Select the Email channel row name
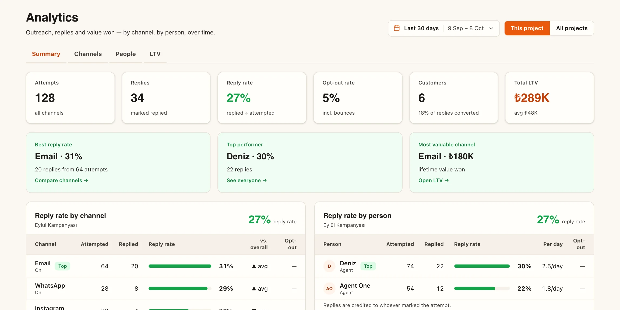This screenshot has height=310, width=620. click(x=43, y=263)
